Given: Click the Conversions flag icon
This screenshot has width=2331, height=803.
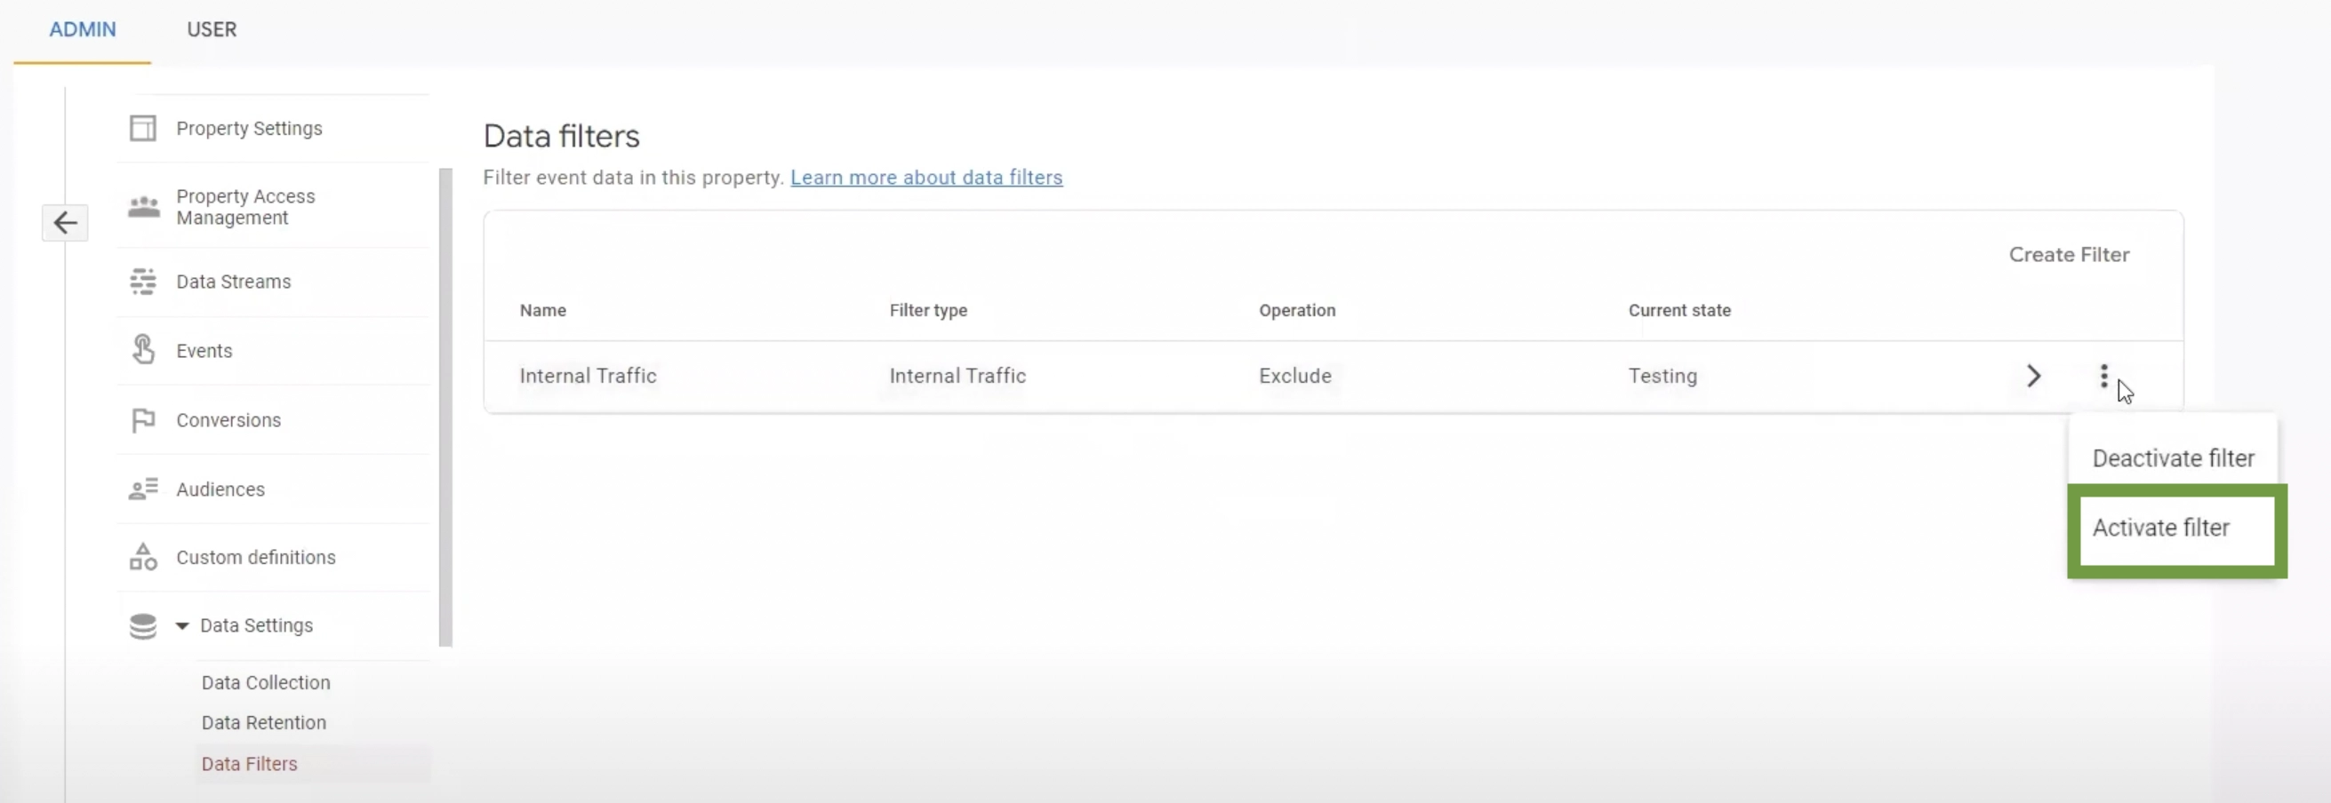Looking at the screenshot, I should point(143,420).
